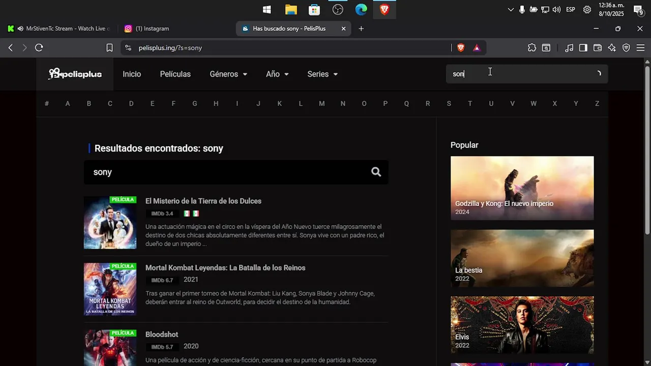Filter titles by letter A

(x=68, y=104)
